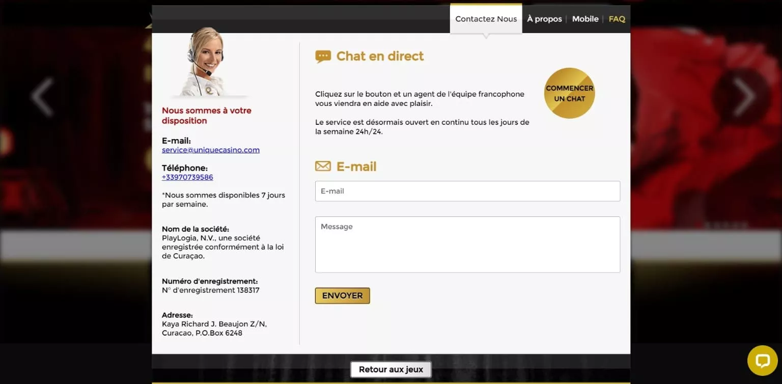Switch to the Contactez Nous tab

click(486, 19)
